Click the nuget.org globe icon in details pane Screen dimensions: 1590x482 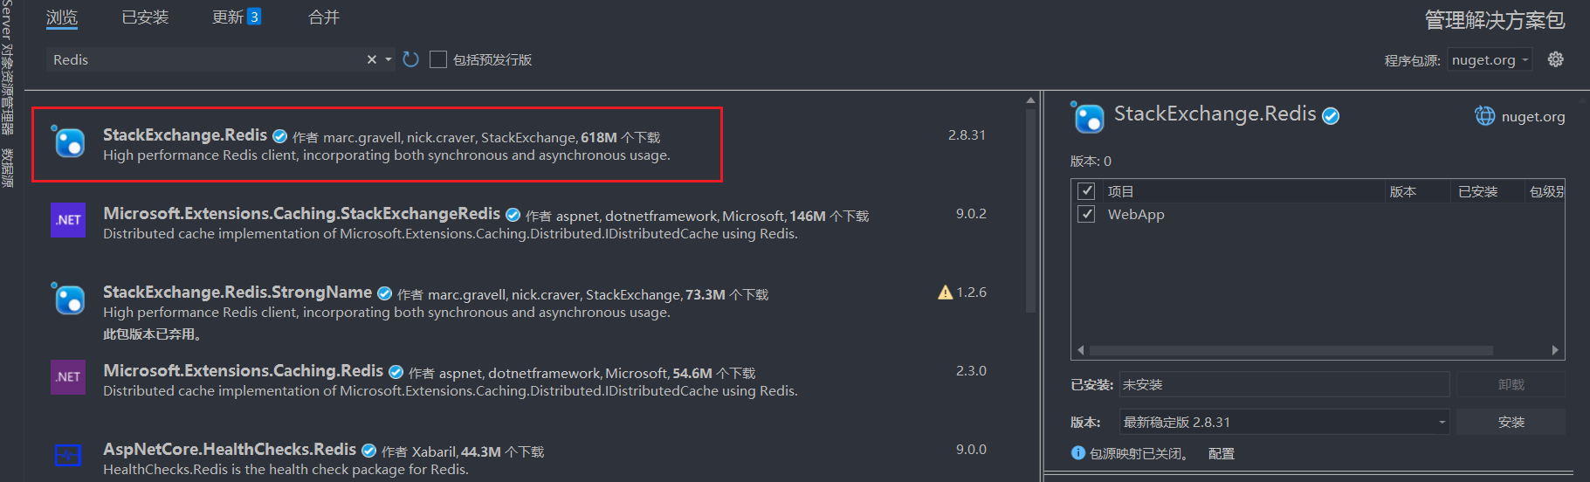[1484, 116]
